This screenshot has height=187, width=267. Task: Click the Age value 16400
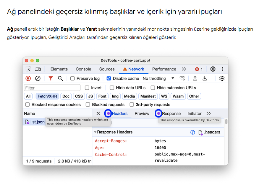160,148
